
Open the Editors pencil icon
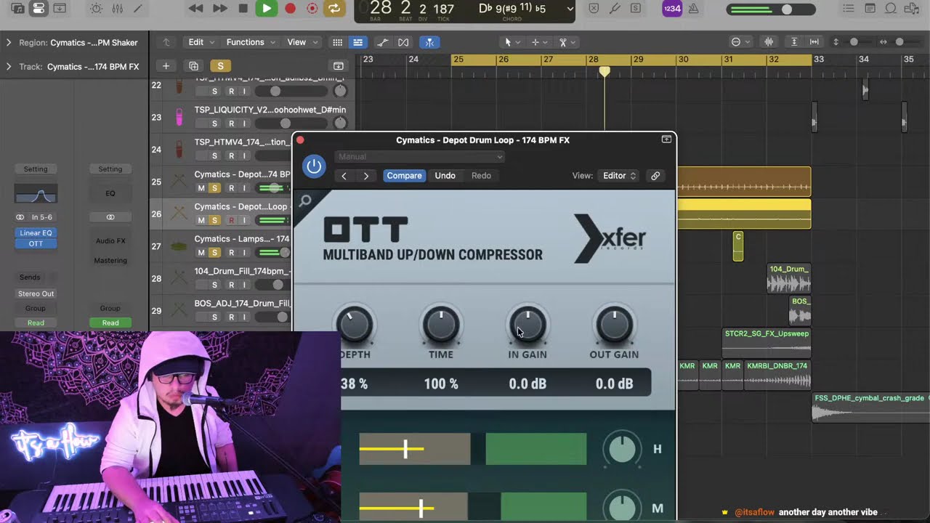(137, 9)
